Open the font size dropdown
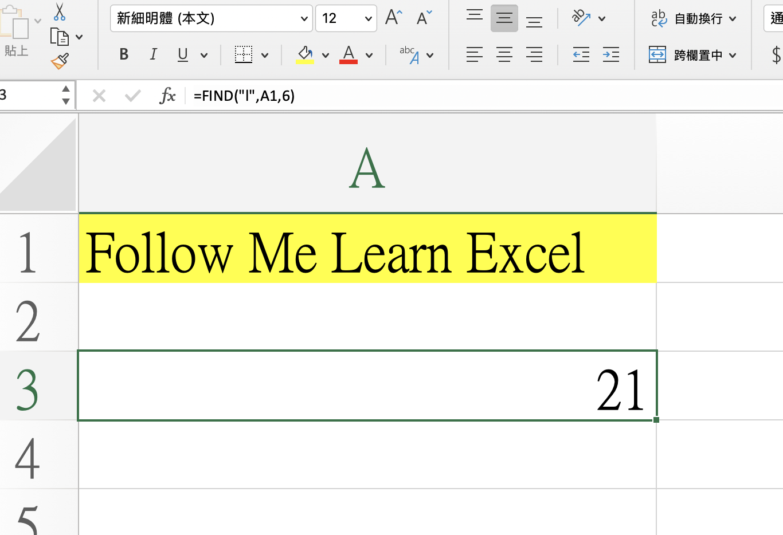This screenshot has width=783, height=535. (368, 18)
